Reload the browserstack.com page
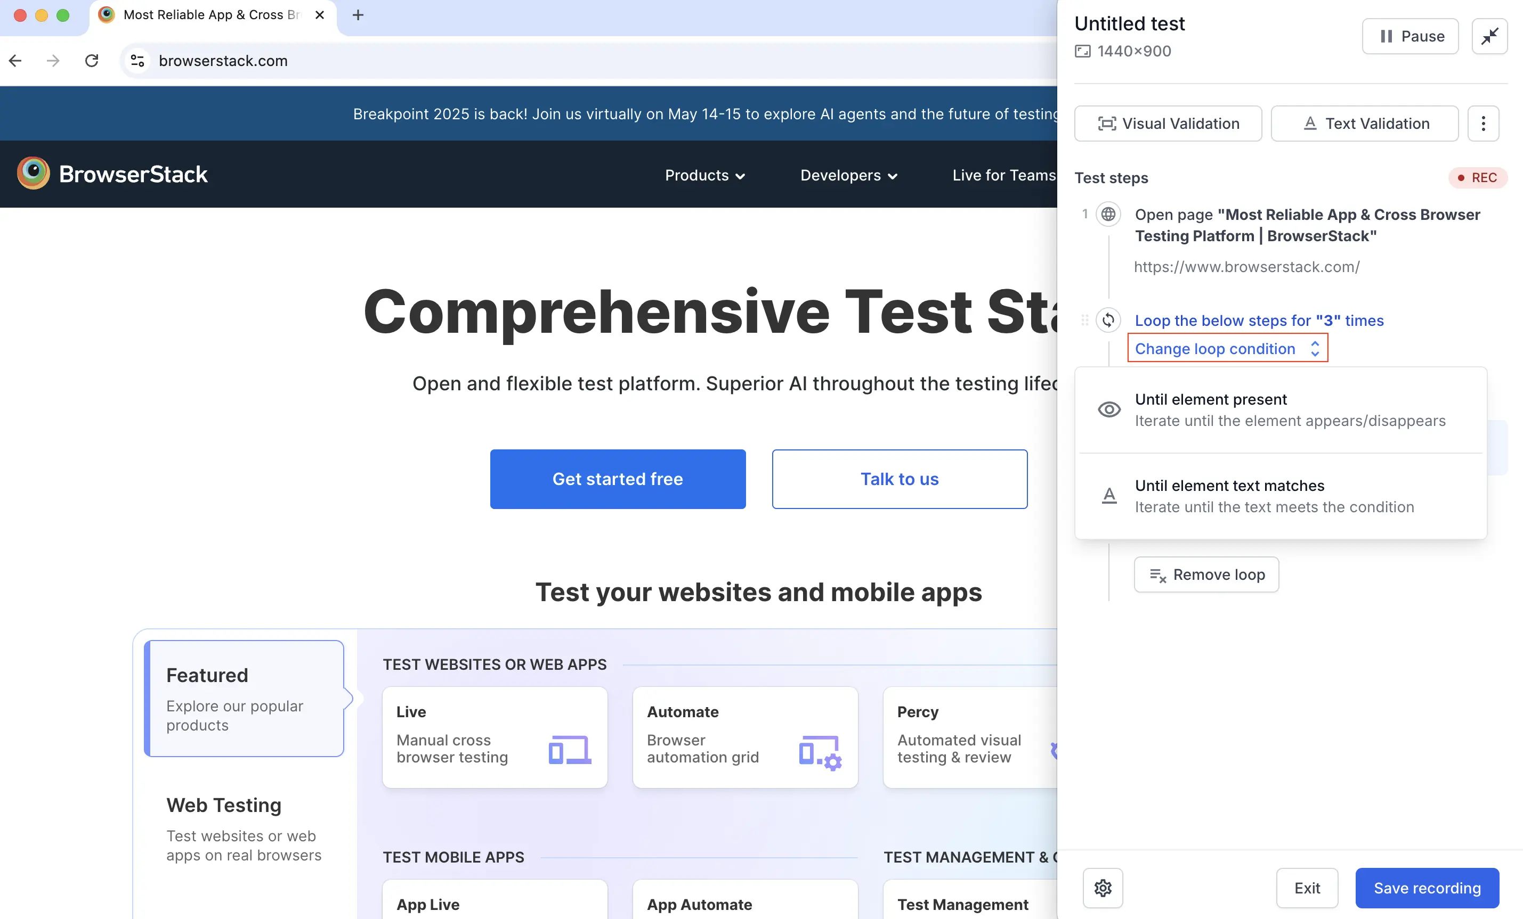Image resolution: width=1523 pixels, height=919 pixels. pos(92,61)
